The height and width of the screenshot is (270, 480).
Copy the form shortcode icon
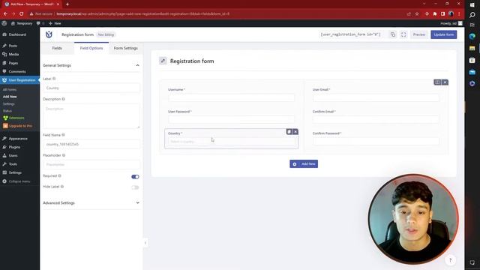(x=393, y=34)
